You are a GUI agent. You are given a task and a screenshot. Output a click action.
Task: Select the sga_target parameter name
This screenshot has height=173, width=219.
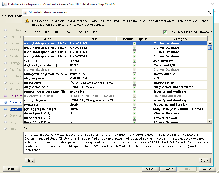[x=47, y=61]
